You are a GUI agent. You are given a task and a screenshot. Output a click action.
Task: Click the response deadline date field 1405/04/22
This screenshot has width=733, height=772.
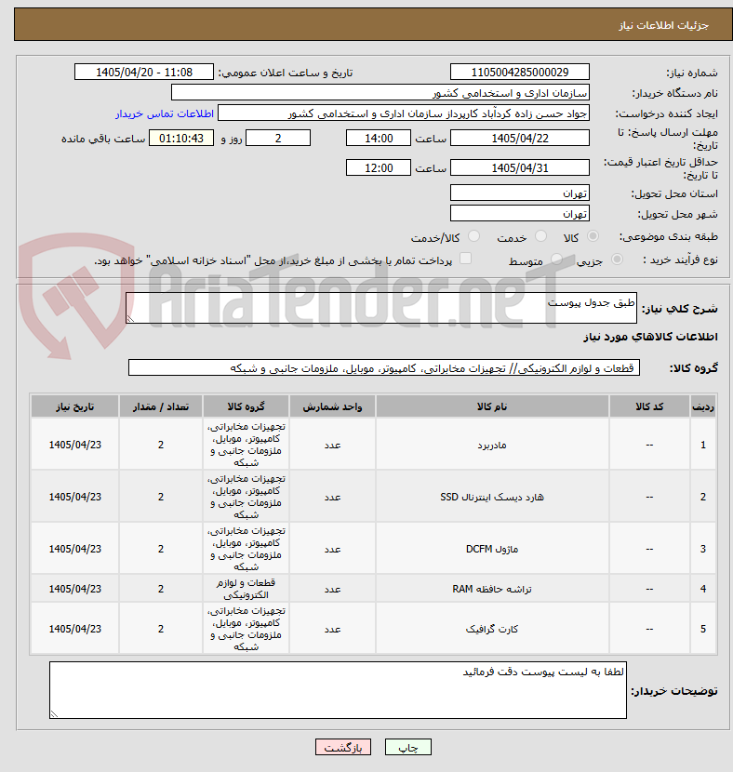[x=520, y=139]
